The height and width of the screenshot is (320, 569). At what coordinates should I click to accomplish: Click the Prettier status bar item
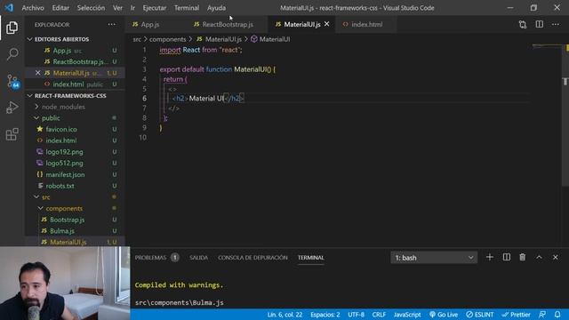tap(516, 315)
